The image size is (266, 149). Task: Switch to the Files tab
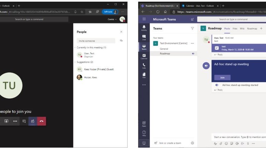[x=235, y=29]
